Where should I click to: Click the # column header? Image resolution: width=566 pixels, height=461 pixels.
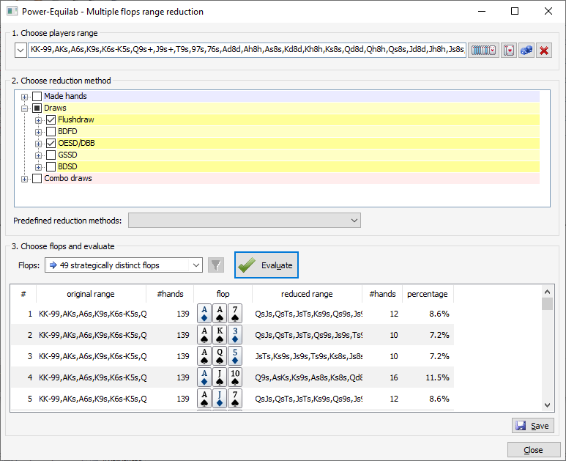click(23, 294)
